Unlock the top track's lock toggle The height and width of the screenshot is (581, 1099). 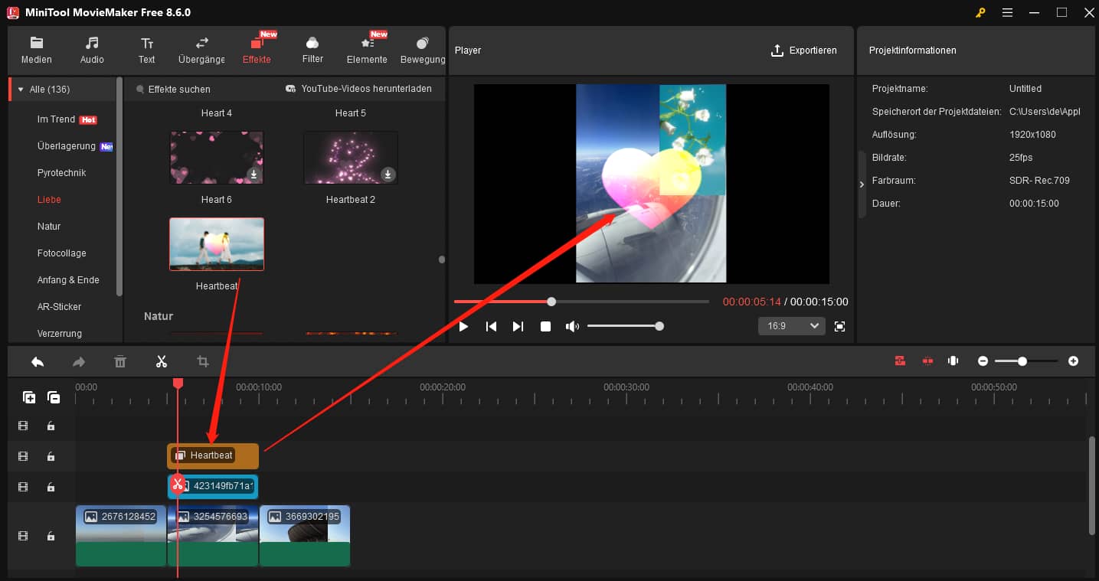pyautogui.click(x=51, y=425)
